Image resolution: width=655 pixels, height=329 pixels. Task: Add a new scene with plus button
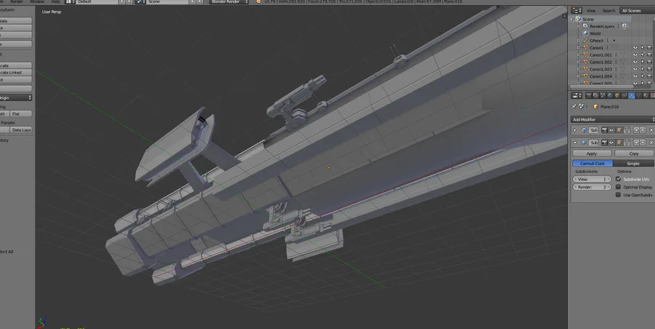(192, 1)
